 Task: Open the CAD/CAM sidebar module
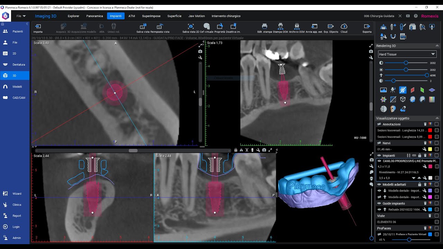coord(15,98)
